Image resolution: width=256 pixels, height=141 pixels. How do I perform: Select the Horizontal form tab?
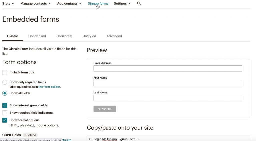click(x=64, y=36)
